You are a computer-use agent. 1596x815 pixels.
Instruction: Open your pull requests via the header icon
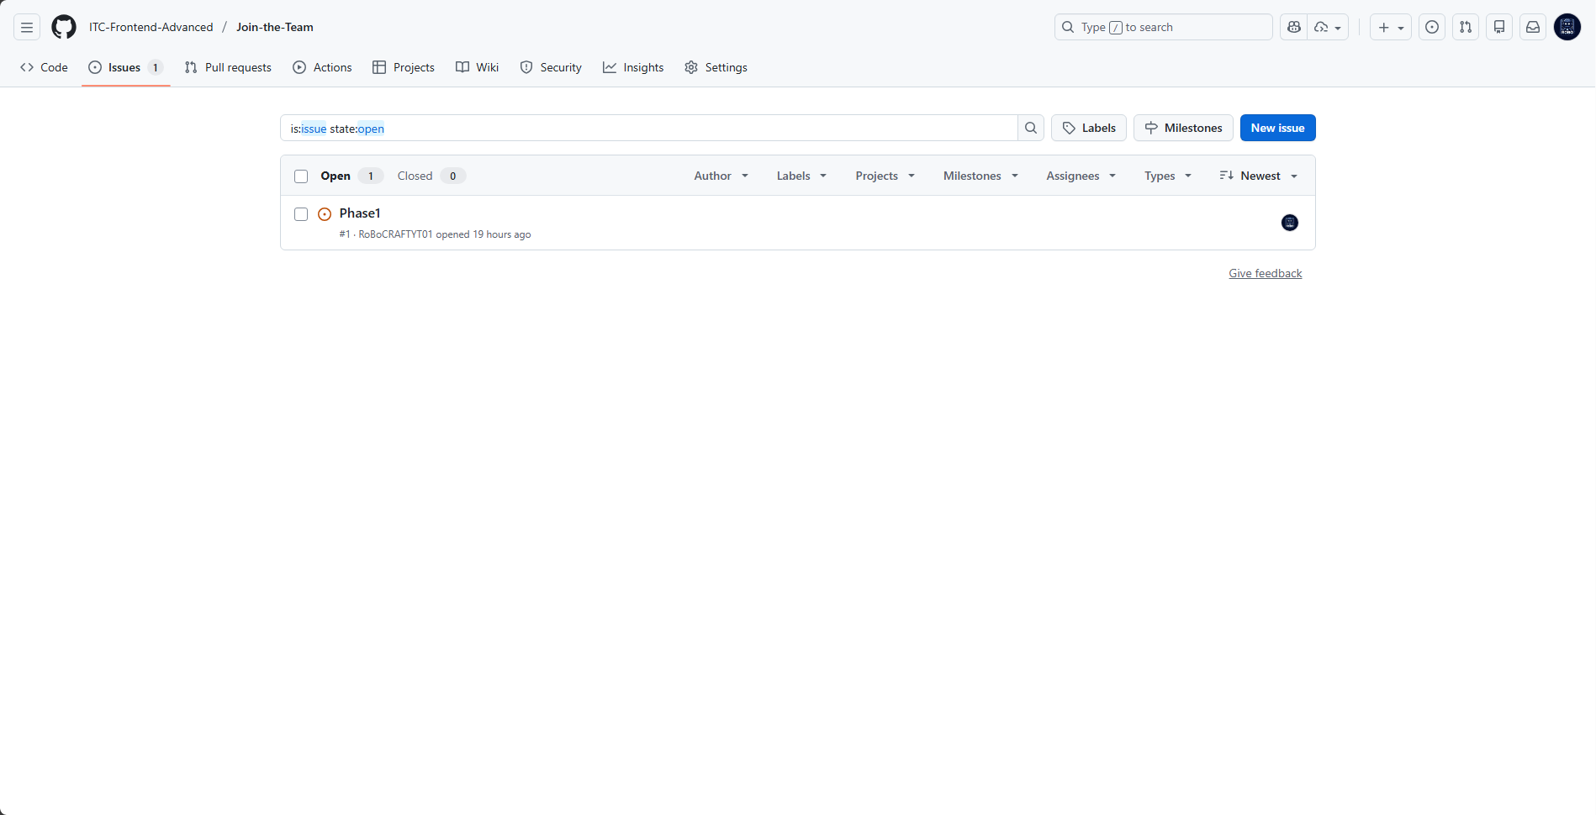(x=1465, y=26)
